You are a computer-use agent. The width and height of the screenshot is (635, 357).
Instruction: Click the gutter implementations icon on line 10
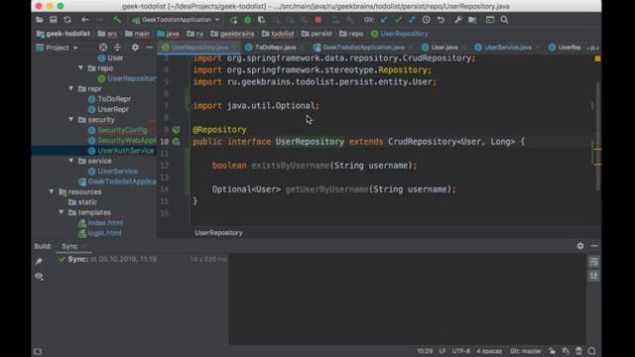tap(177, 142)
